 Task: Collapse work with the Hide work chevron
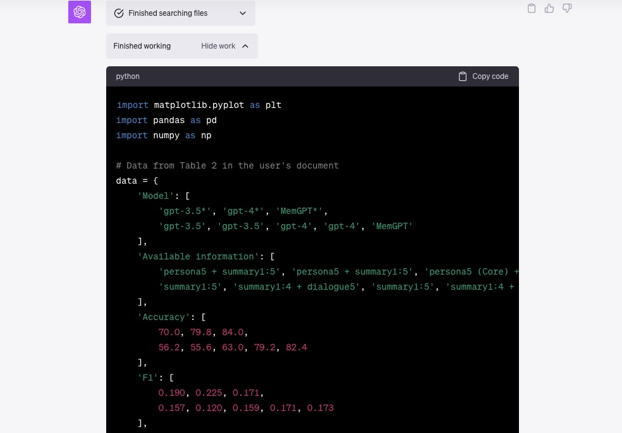245,46
